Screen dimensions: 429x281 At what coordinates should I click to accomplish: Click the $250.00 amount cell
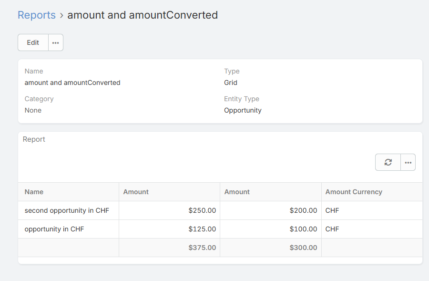click(202, 210)
